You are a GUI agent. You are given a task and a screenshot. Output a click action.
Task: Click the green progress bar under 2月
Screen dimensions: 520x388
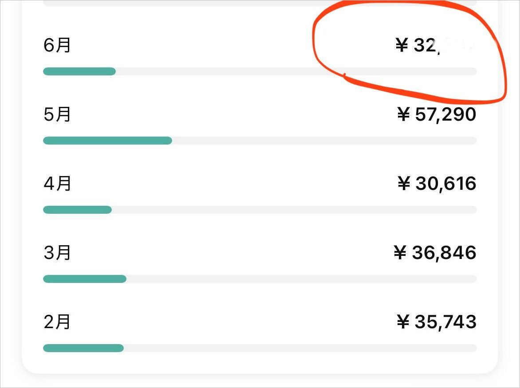[83, 348]
